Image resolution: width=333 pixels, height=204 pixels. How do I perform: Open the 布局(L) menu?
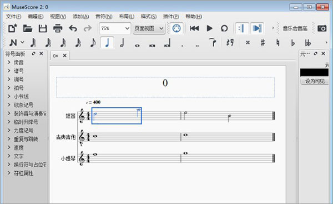127,16
